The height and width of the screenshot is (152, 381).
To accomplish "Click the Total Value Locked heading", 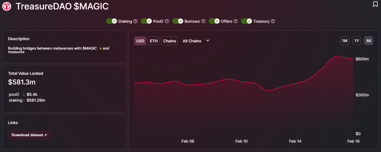I will click(x=26, y=73).
